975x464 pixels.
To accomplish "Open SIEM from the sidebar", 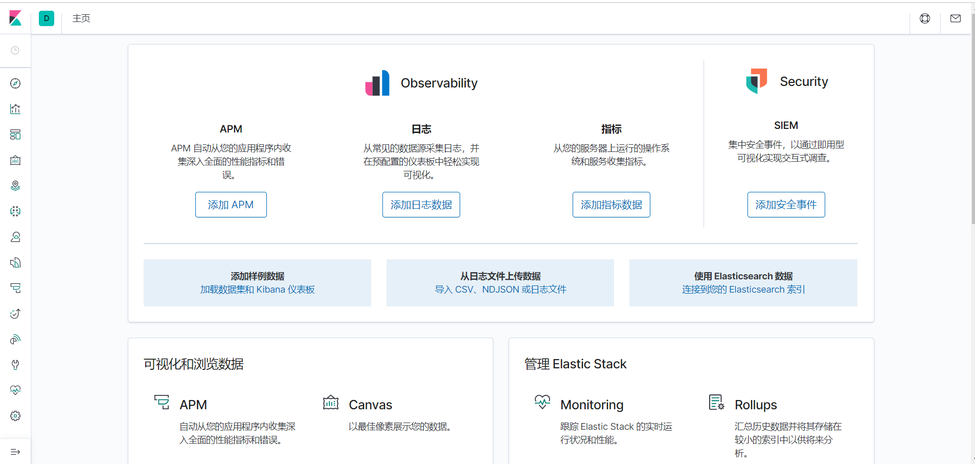I will [15, 339].
